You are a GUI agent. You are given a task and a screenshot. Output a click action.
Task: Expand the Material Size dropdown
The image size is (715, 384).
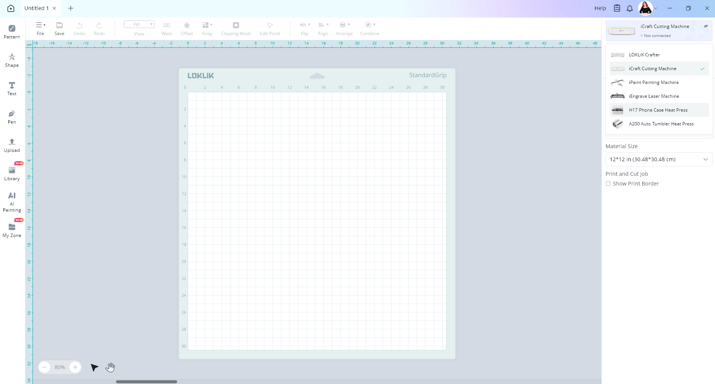point(659,159)
